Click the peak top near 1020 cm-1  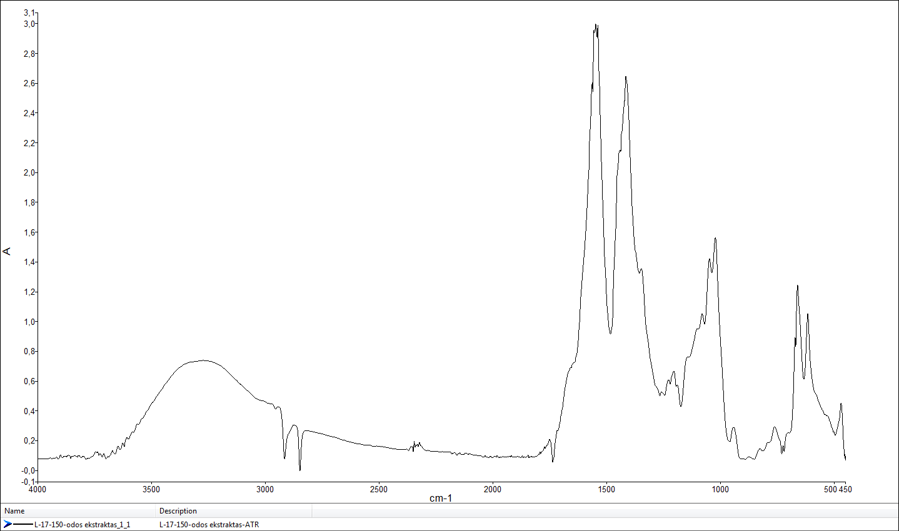pyautogui.click(x=715, y=238)
